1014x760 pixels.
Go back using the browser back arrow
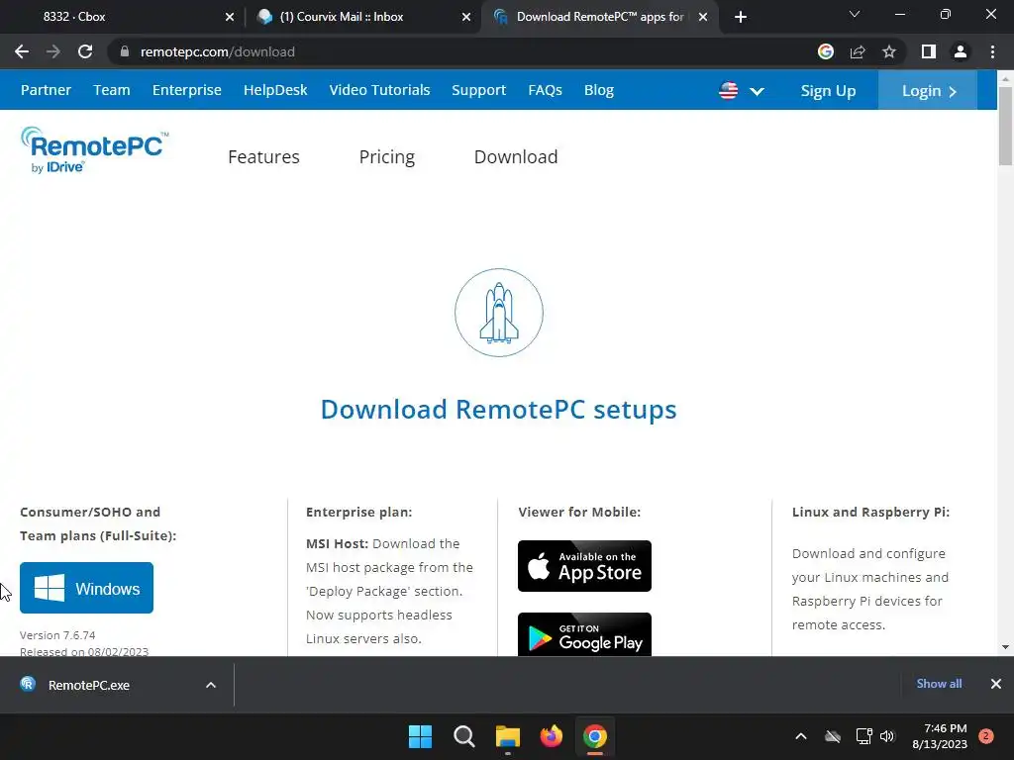pos(22,51)
